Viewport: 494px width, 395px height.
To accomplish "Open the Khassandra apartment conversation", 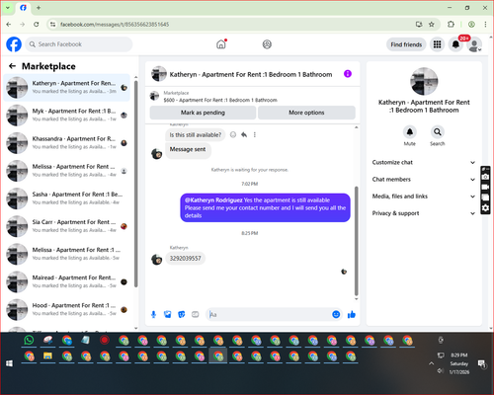I will point(67,143).
